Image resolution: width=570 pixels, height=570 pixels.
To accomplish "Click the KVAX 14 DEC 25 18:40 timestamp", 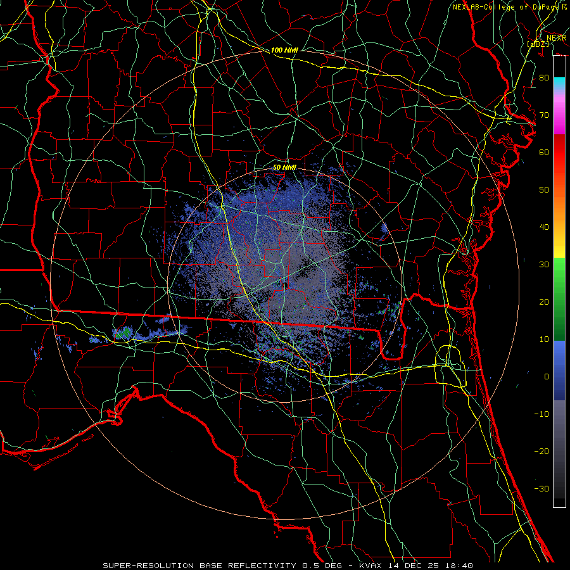I will 416,566.
